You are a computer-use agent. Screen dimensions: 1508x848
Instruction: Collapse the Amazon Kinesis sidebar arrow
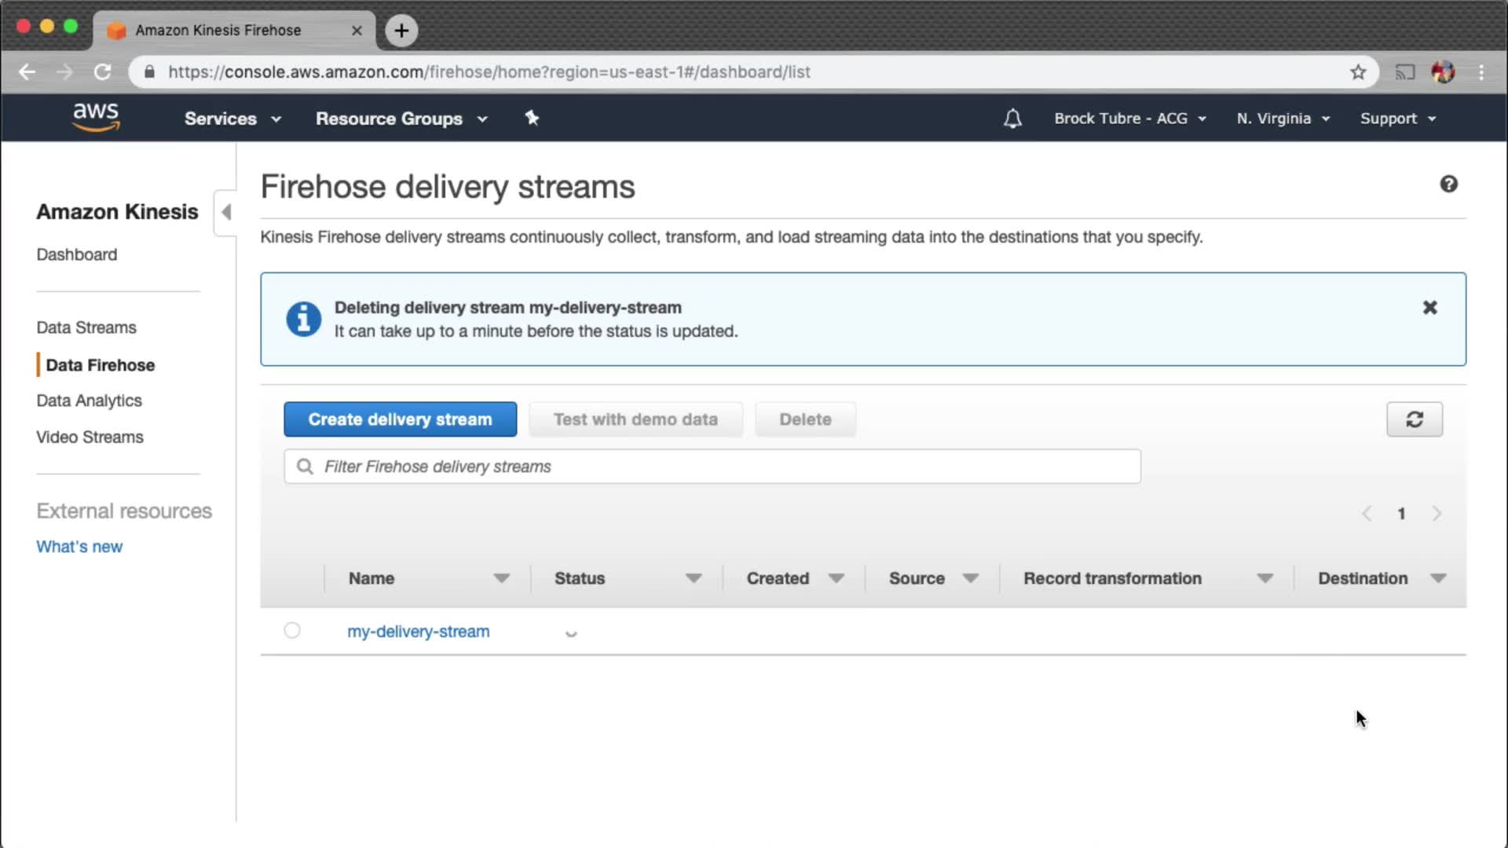(226, 212)
